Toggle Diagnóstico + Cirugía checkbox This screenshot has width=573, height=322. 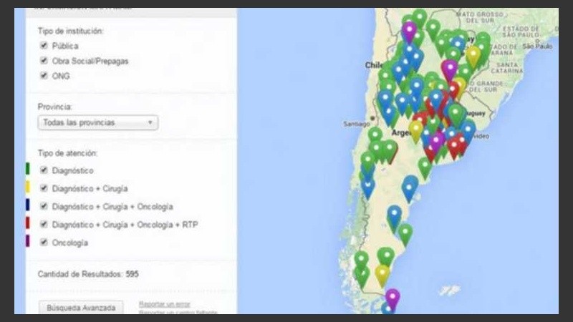(x=44, y=188)
